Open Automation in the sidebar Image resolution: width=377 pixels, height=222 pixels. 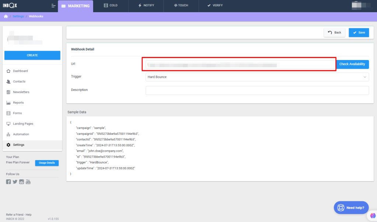[x=21, y=134]
